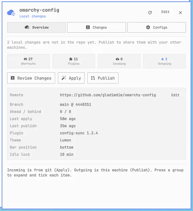Image resolution: width=193 pixels, height=211 pixels.
Task: Click the diff icon on Review Changes
Action: tap(13, 78)
